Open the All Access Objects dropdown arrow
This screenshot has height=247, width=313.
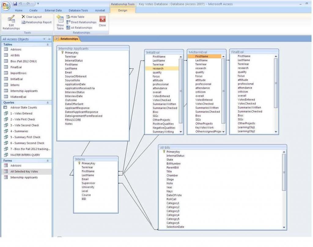click(x=44, y=39)
